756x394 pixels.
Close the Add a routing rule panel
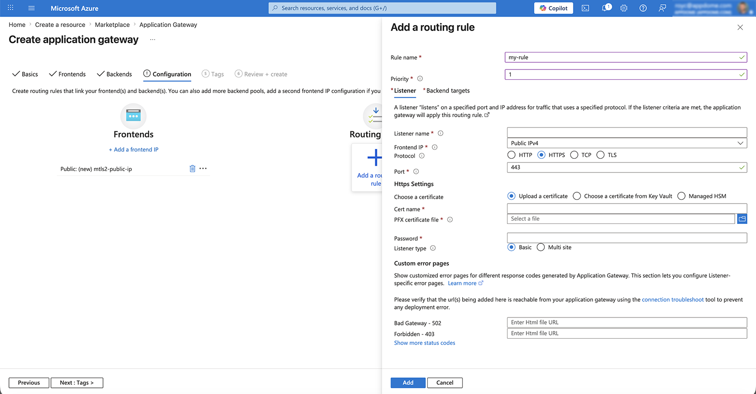[740, 27]
